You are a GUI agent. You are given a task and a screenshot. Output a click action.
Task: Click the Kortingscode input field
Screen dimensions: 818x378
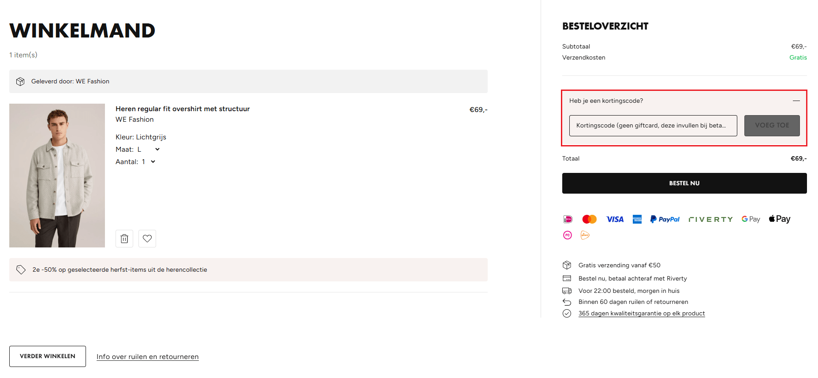click(653, 126)
